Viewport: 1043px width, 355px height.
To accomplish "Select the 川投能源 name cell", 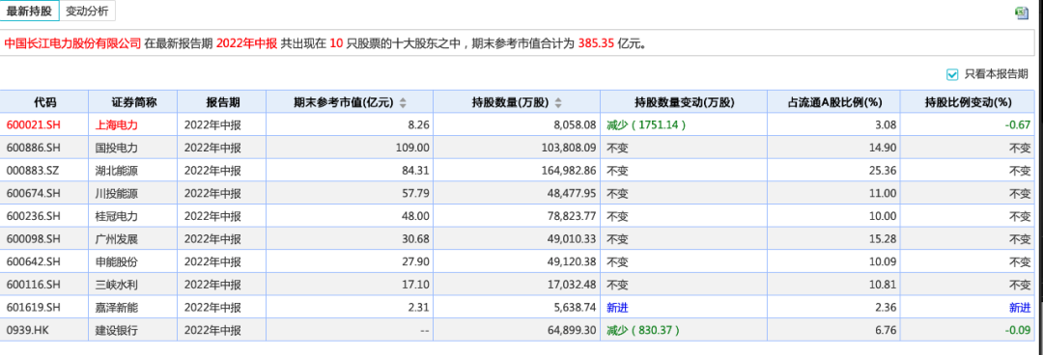I will pos(133,194).
